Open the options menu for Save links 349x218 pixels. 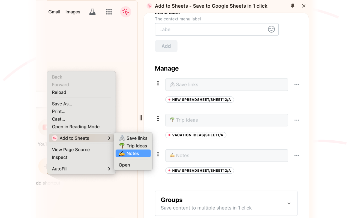(297, 84)
